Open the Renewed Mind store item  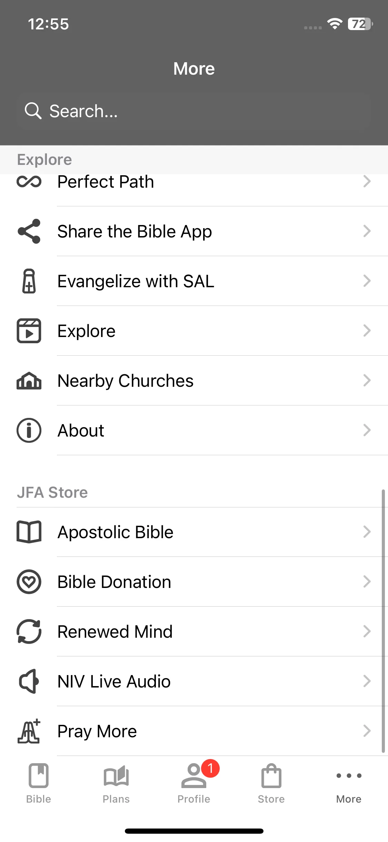(x=194, y=631)
